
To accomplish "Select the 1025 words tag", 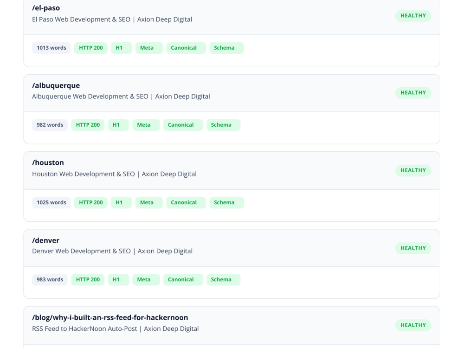I will point(52,203).
